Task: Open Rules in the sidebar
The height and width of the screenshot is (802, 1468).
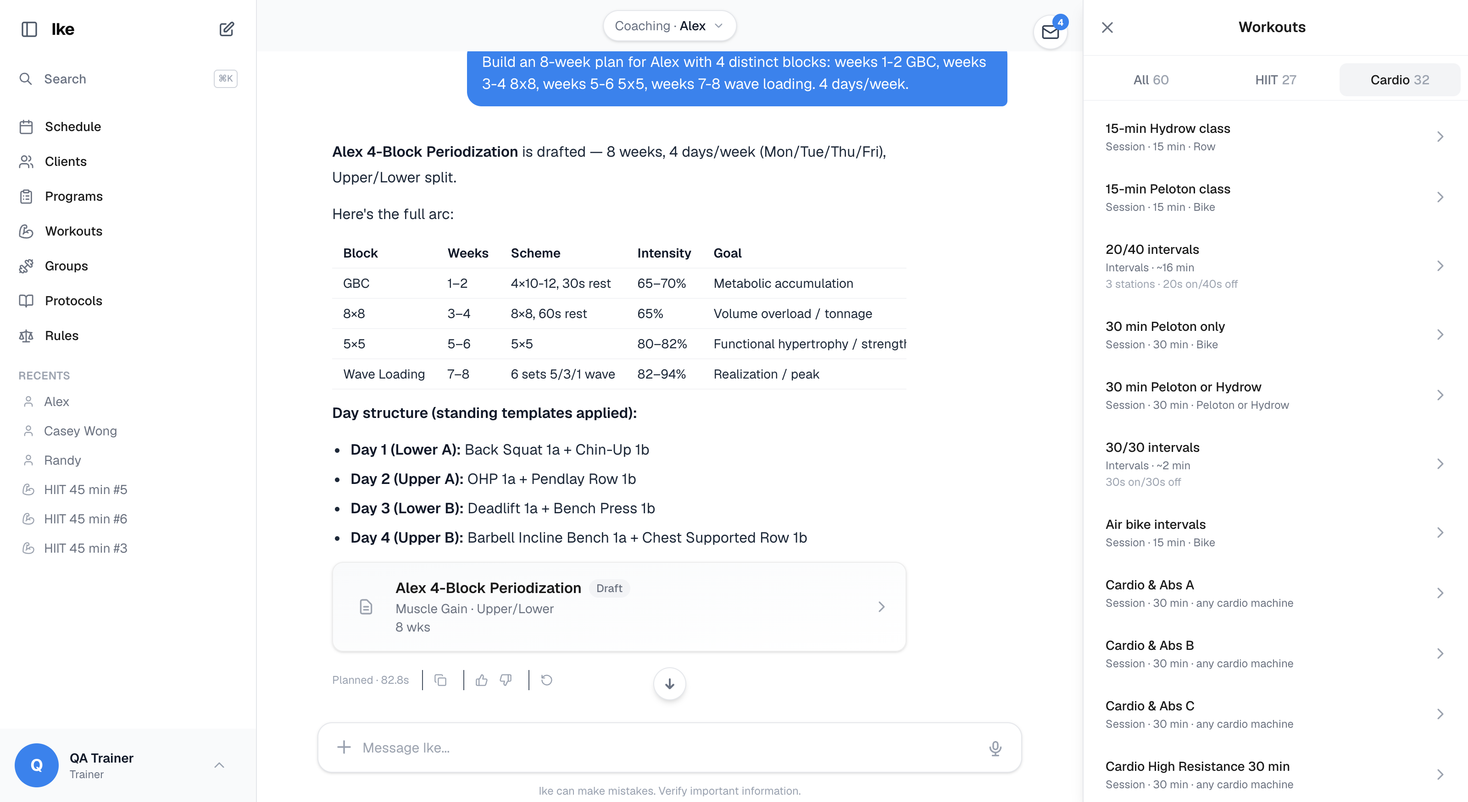Action: coord(128,335)
